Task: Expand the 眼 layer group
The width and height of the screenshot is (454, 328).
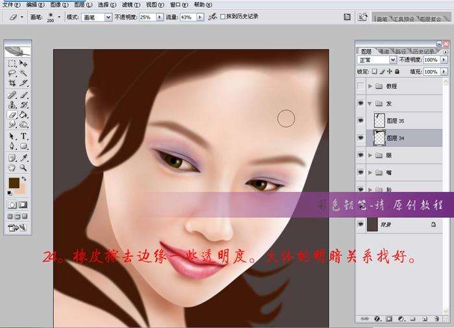Action: coord(370,156)
